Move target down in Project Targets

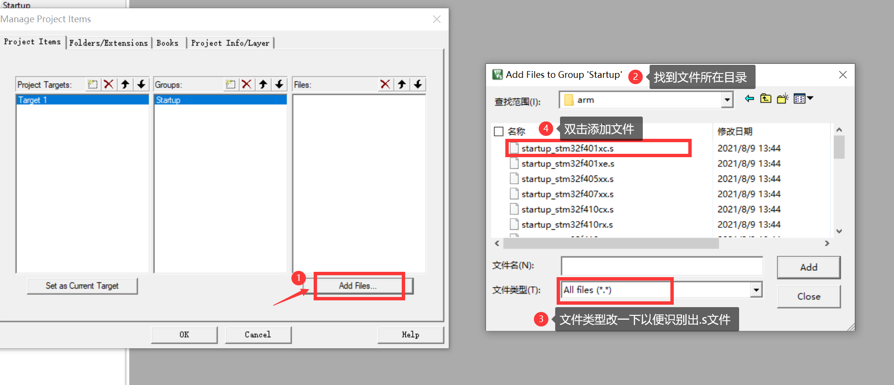(x=141, y=85)
